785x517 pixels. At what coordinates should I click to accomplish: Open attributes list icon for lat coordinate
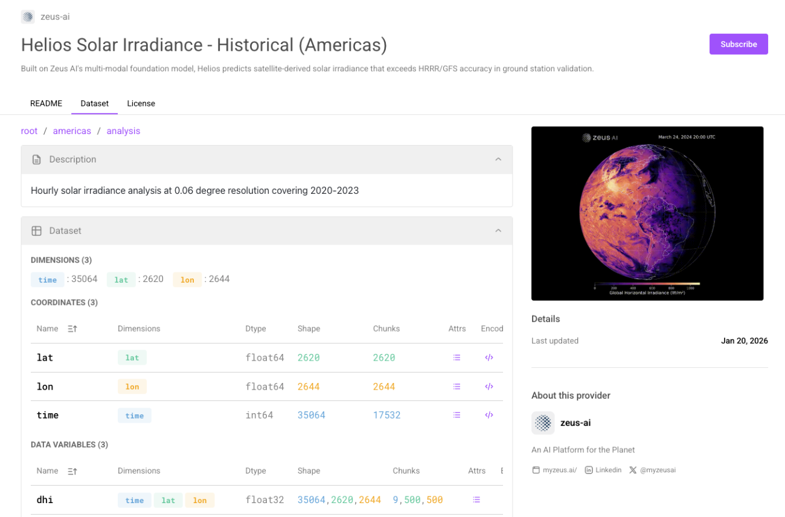[x=457, y=358]
